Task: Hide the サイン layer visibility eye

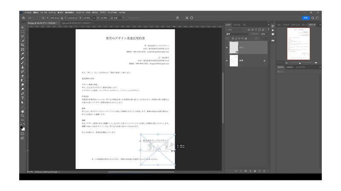Action: click(x=227, y=48)
